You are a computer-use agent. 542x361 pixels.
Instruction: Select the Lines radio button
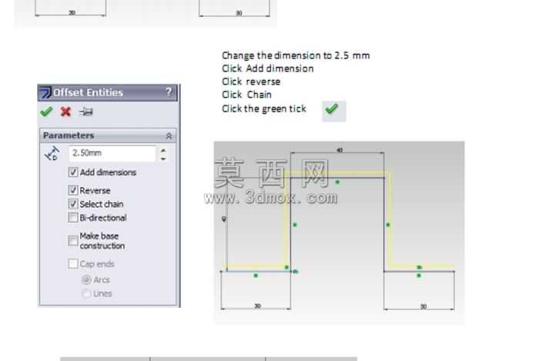86,293
